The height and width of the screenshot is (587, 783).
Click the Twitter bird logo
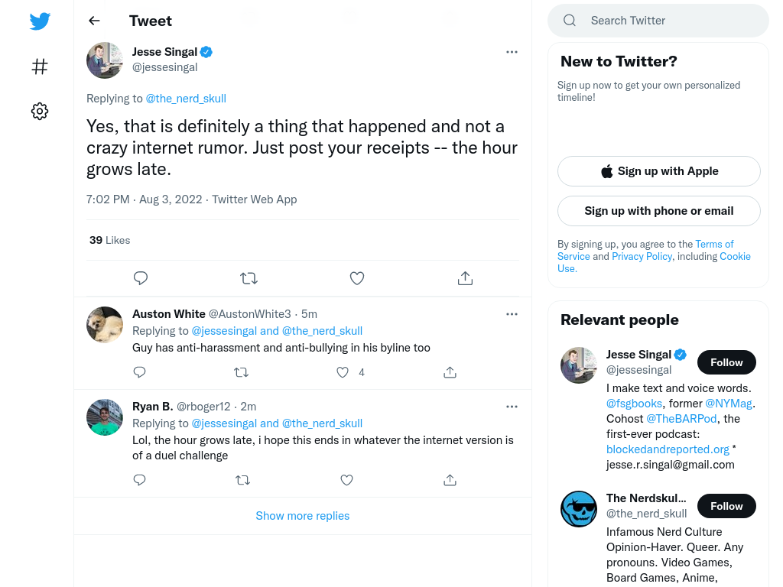40,21
